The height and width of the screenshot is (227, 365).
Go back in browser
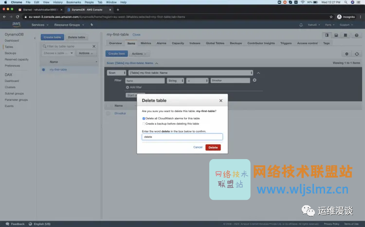[4, 16]
